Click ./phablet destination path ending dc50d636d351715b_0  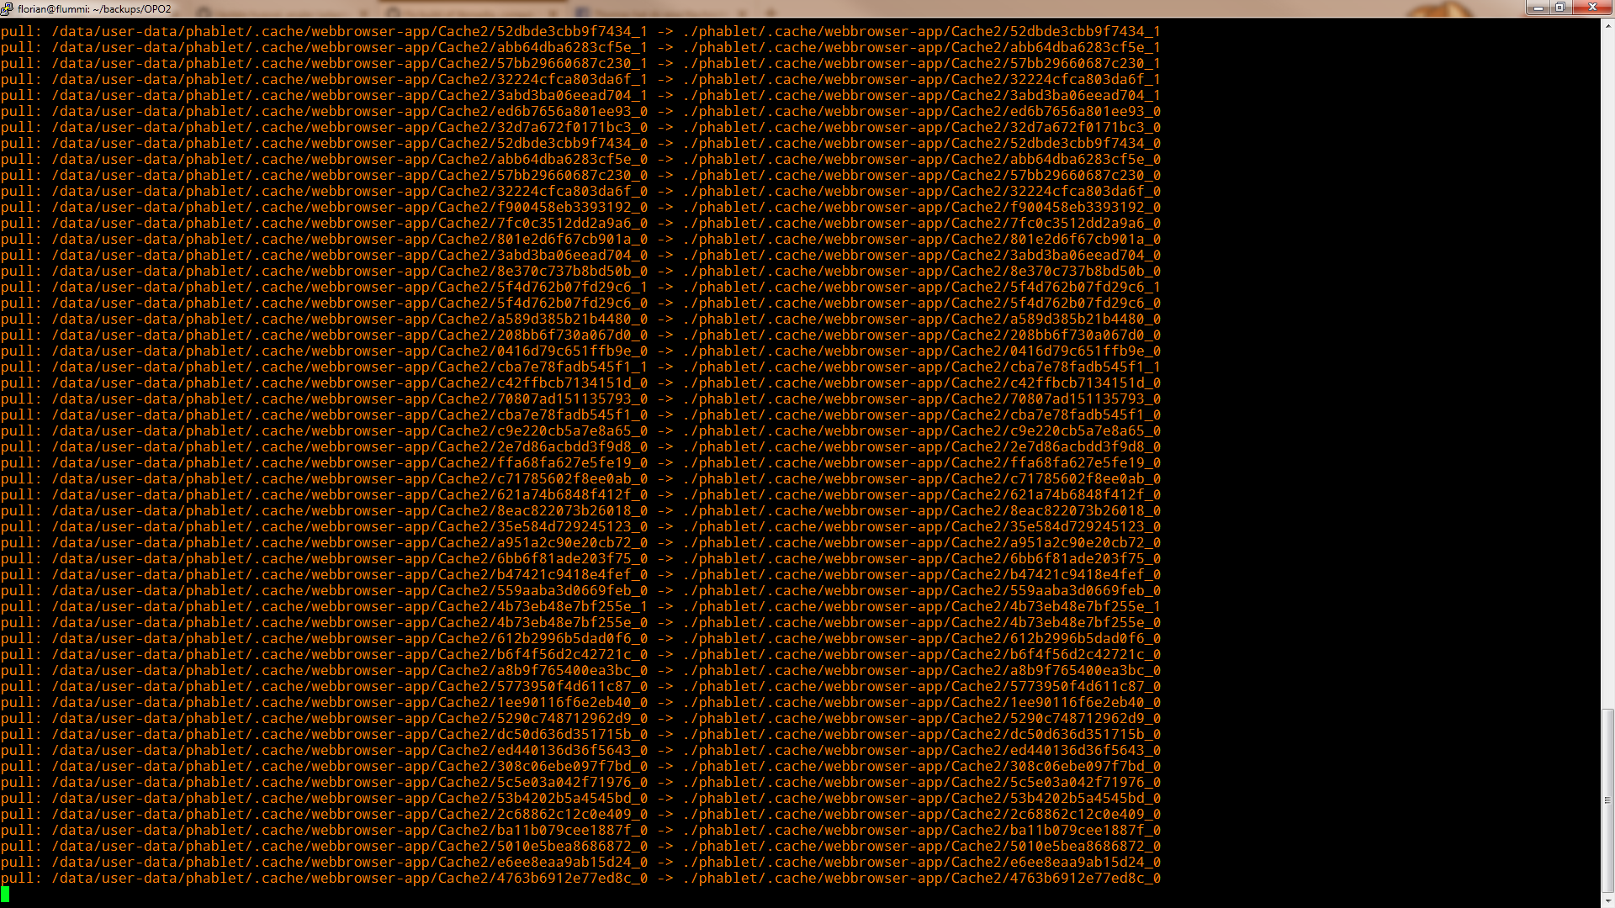[x=922, y=734]
